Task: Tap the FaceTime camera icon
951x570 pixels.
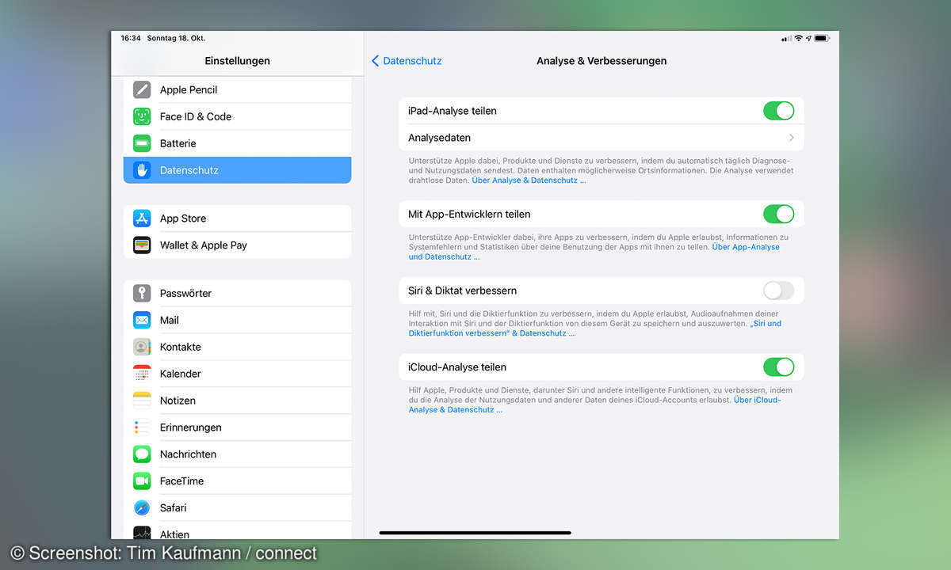Action: pyautogui.click(x=142, y=481)
